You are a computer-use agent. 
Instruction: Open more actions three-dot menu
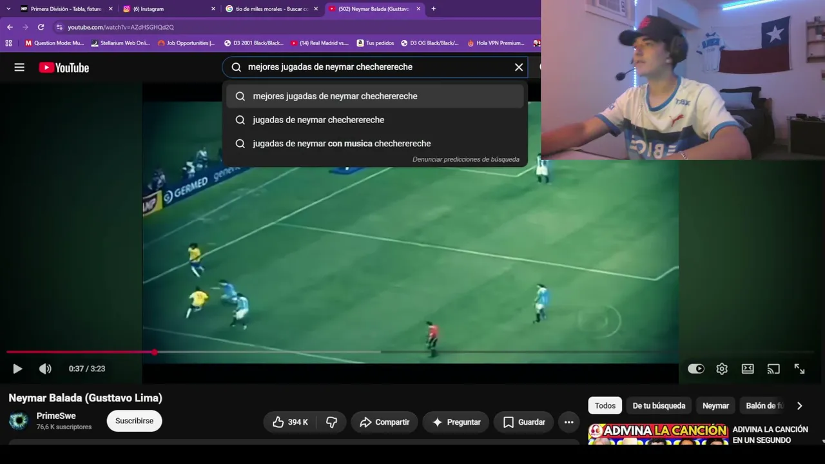pos(568,422)
